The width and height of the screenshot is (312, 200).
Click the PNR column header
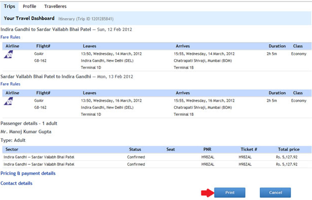point(207,149)
